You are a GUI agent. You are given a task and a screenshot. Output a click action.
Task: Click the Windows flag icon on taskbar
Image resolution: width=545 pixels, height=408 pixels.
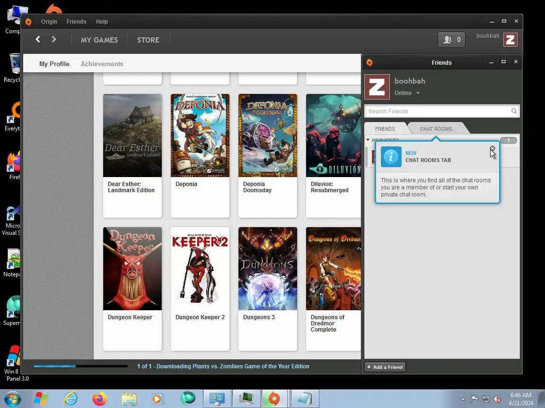pos(41,399)
